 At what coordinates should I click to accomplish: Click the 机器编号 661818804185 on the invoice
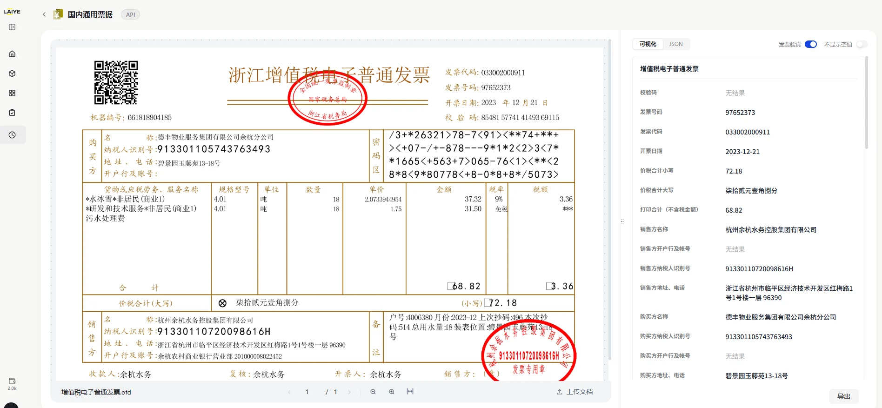point(131,118)
